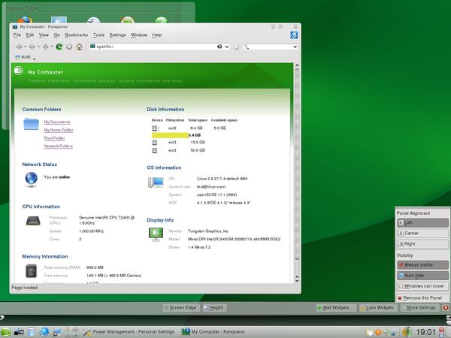Image resolution: width=451 pixels, height=338 pixels.
Task: Click the battery icon in system tray
Action: point(407,332)
